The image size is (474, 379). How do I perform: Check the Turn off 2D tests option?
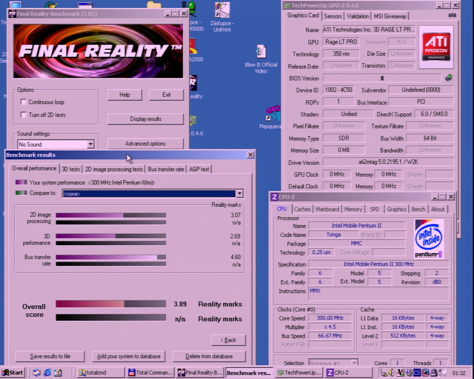[x=23, y=115]
